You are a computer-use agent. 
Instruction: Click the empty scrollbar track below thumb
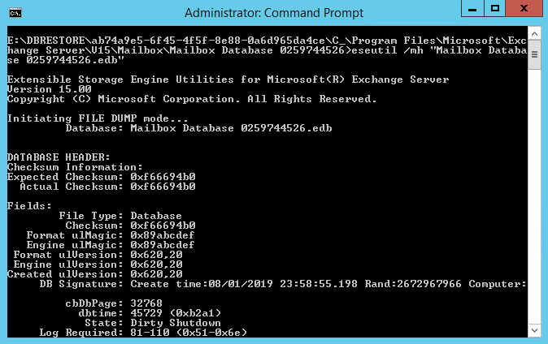(x=534, y=196)
